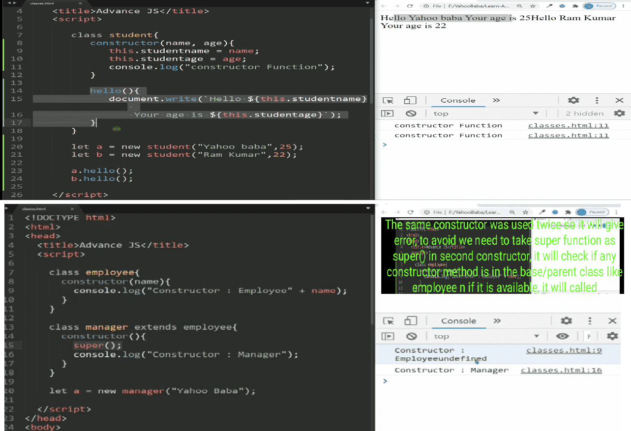Open 'top' context dropdown in lower console
The width and height of the screenshot is (631, 431).
(486, 336)
